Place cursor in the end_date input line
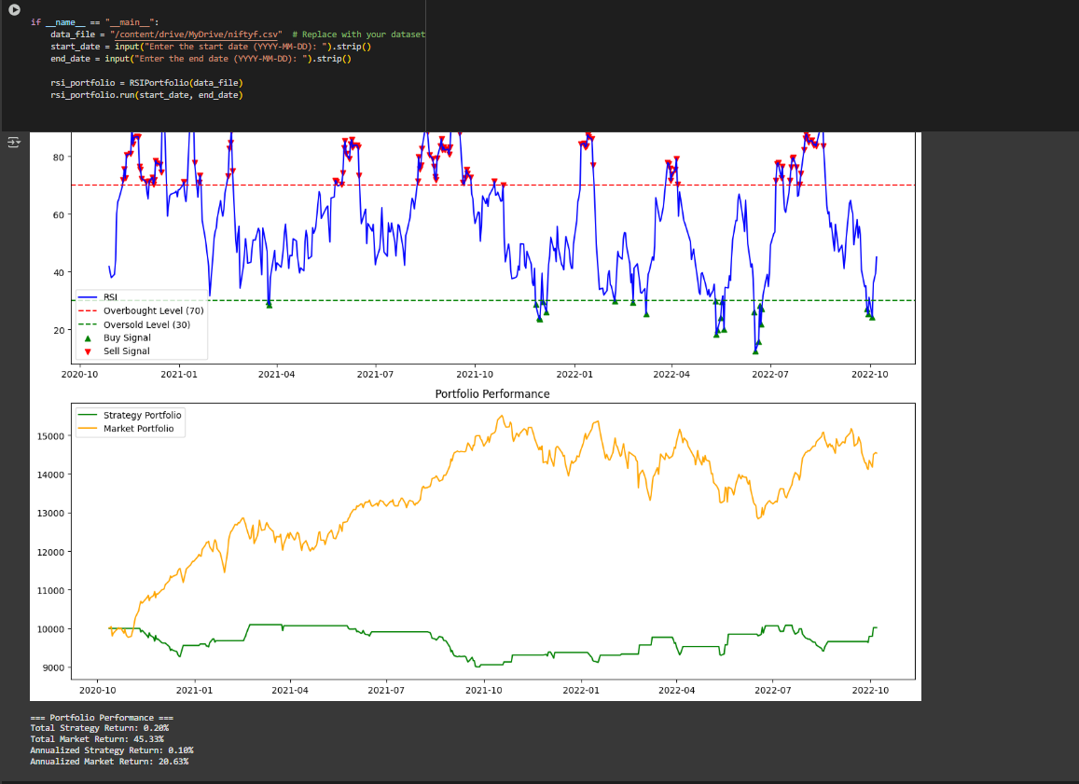The image size is (1079, 784). (x=201, y=59)
